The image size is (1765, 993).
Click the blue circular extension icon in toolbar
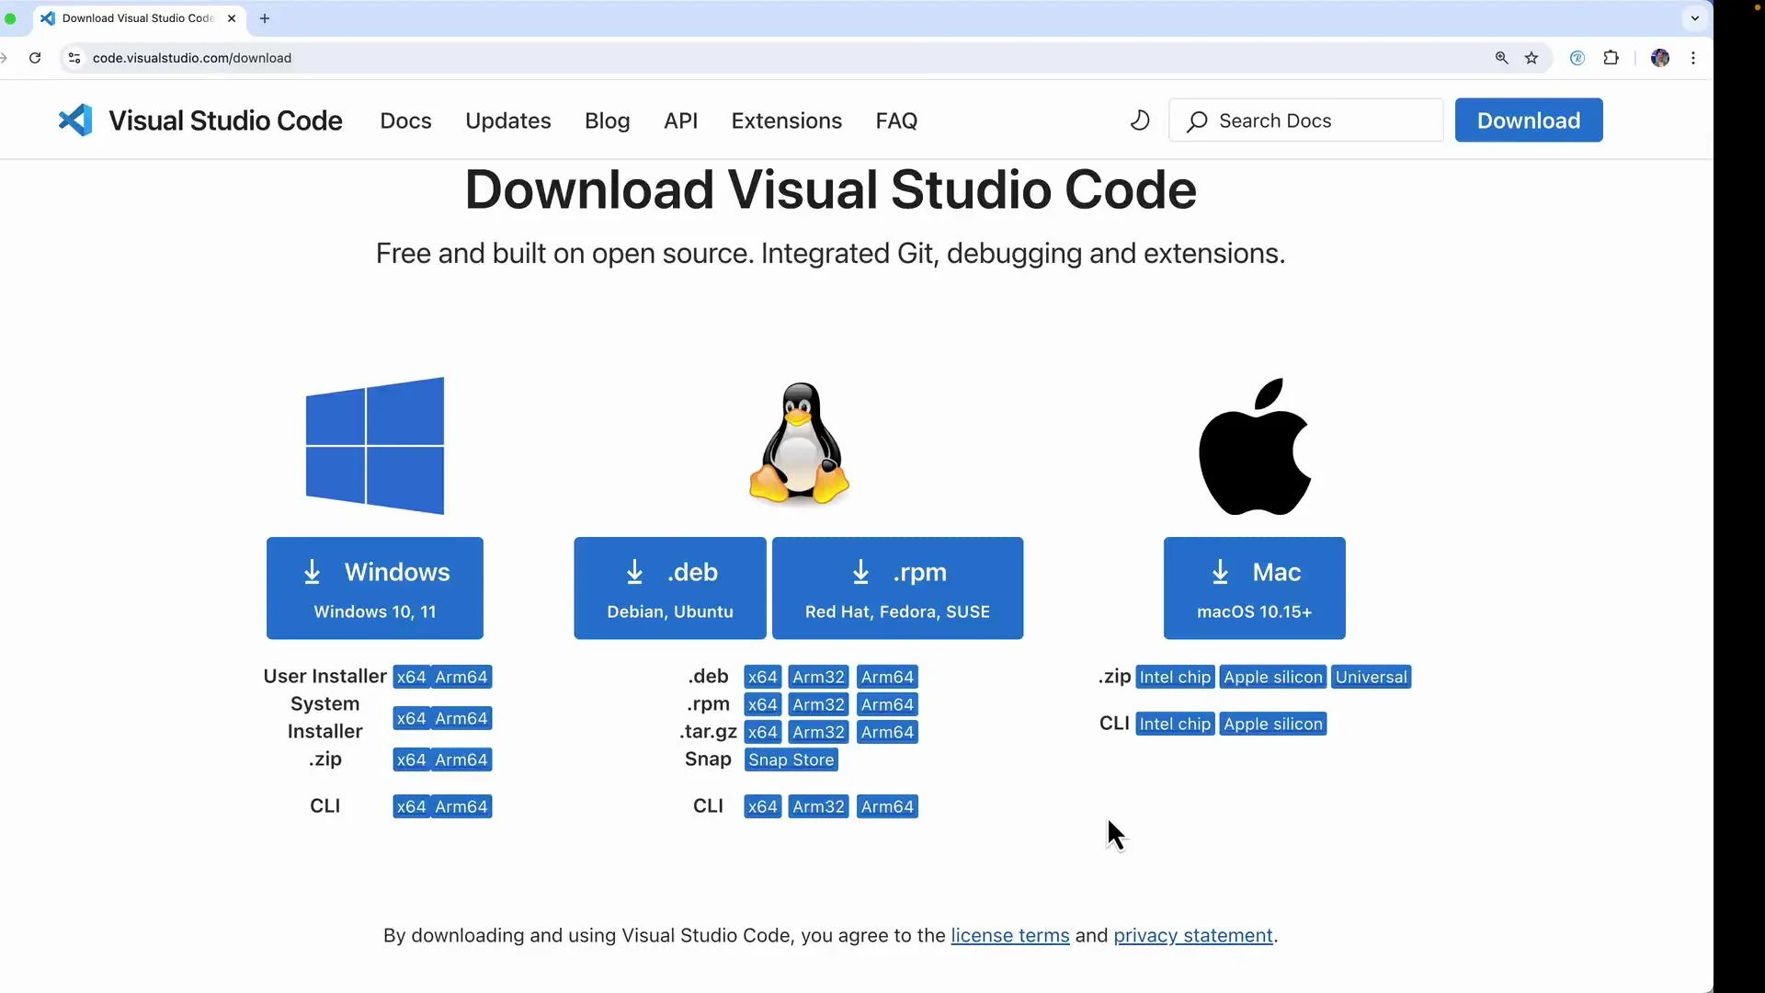tap(1577, 58)
